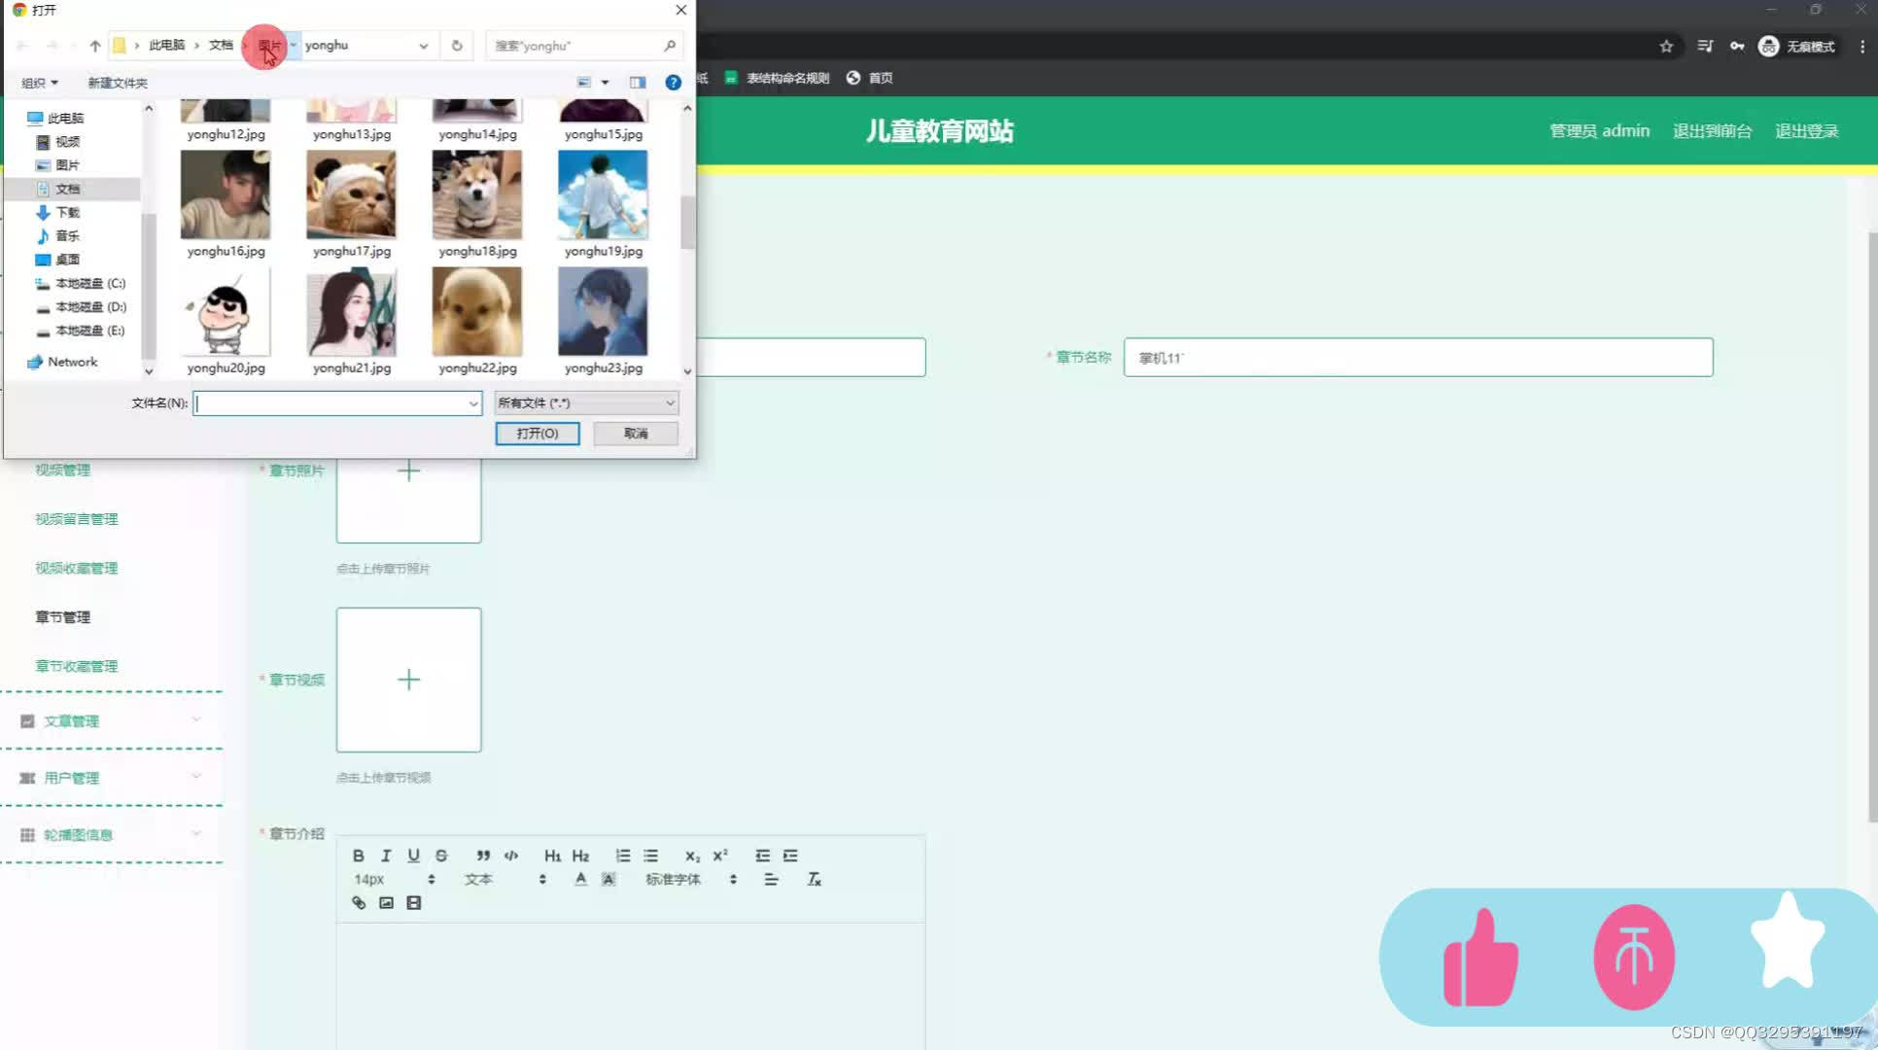Go up one folder level in dialog
This screenshot has height=1050, width=1878.
click(94, 46)
